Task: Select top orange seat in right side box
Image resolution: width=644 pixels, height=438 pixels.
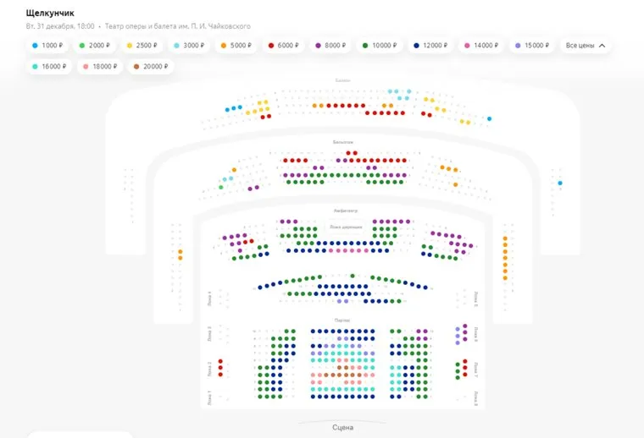Action: tap(505, 239)
